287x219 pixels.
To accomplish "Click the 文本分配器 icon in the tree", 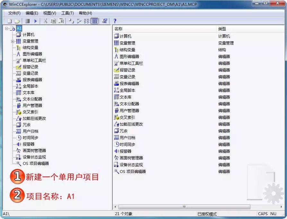I will (x=19, y=99).
